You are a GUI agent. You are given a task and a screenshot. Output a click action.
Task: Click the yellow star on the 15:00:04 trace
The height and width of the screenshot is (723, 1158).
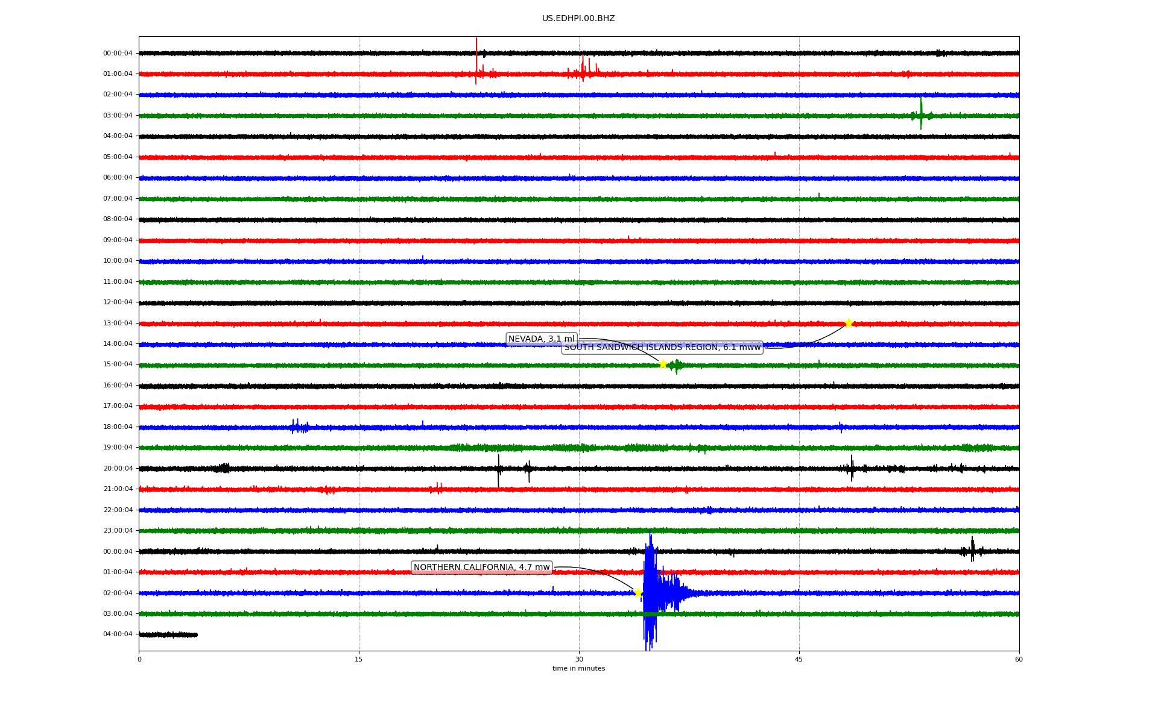coord(663,364)
